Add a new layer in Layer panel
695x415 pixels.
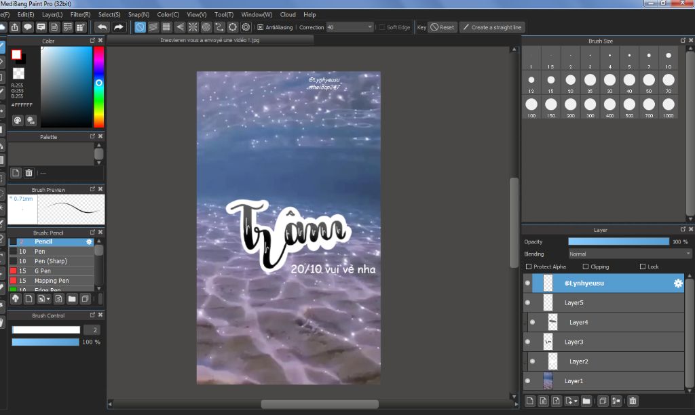point(529,401)
